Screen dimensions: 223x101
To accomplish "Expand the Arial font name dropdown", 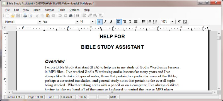I will pos(77,22).
